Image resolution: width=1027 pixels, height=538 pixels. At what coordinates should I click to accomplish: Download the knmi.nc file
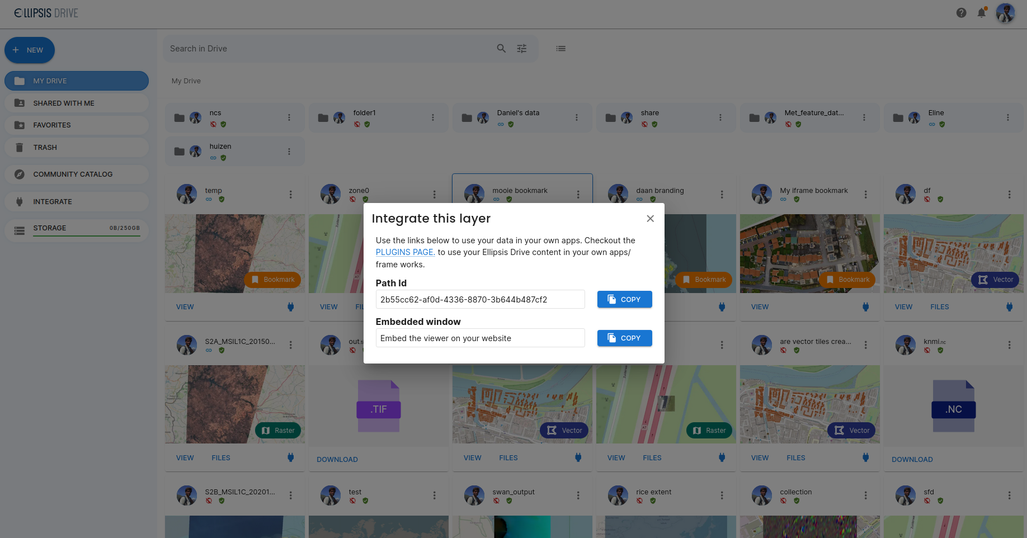click(x=912, y=460)
